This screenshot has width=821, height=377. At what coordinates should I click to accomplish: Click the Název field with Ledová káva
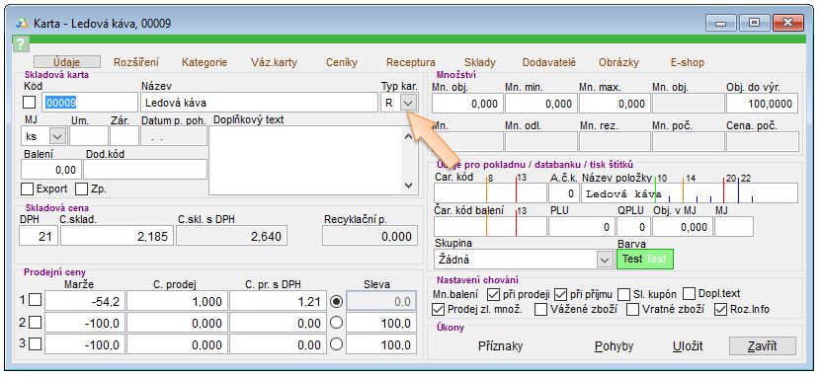point(259,103)
